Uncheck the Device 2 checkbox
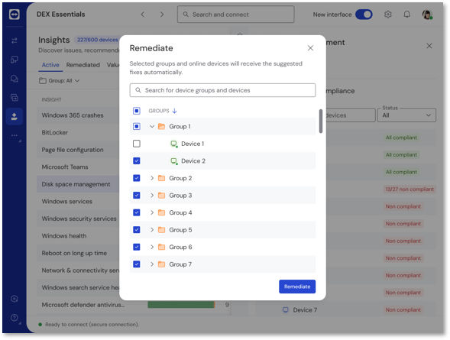Screen dimensions: 450x340 (x=137, y=160)
